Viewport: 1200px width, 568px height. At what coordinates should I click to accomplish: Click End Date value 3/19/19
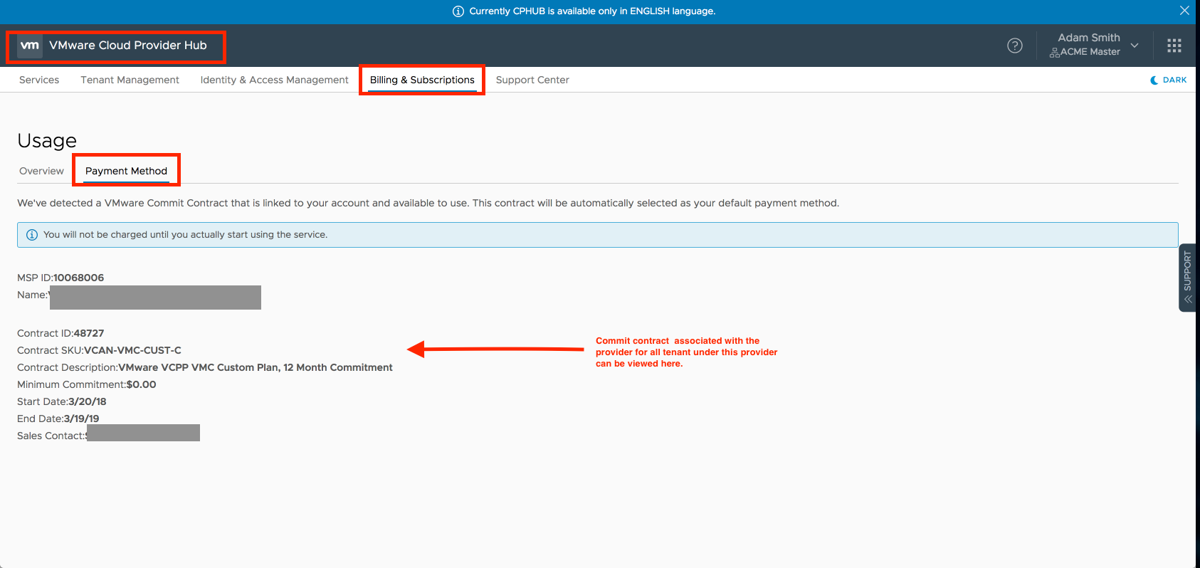pyautogui.click(x=81, y=419)
